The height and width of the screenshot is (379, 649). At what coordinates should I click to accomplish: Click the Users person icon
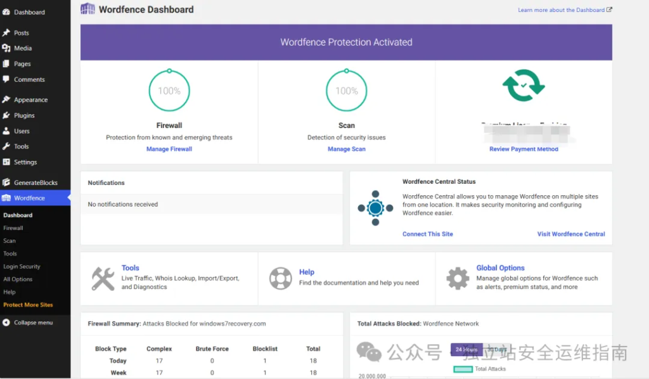(6, 131)
